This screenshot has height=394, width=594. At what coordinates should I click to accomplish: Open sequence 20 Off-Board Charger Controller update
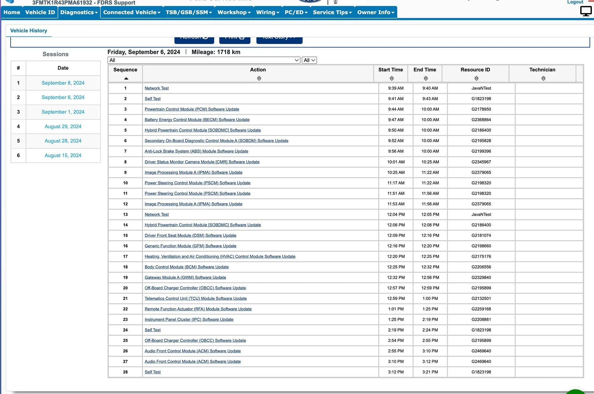pos(195,288)
